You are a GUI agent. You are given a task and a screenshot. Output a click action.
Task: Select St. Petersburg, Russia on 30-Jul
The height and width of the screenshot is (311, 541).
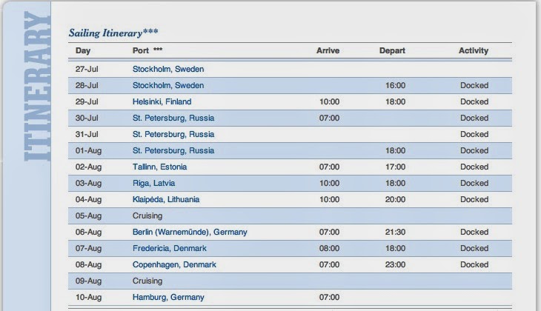click(x=173, y=118)
